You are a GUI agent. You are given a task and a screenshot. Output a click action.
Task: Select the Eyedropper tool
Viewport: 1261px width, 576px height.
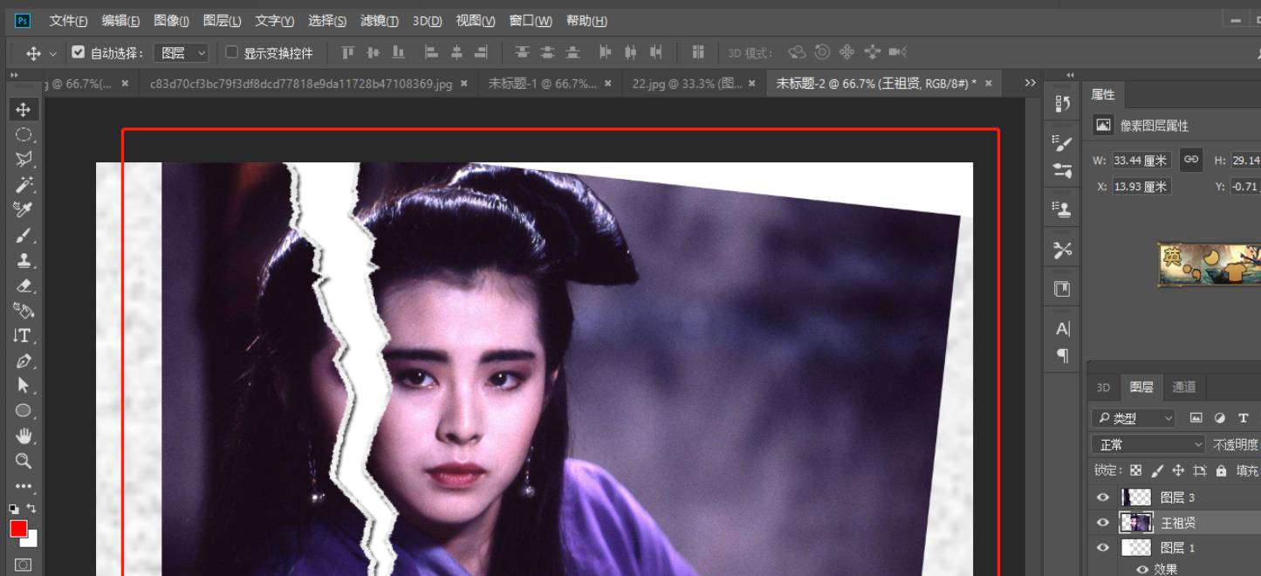click(24, 209)
